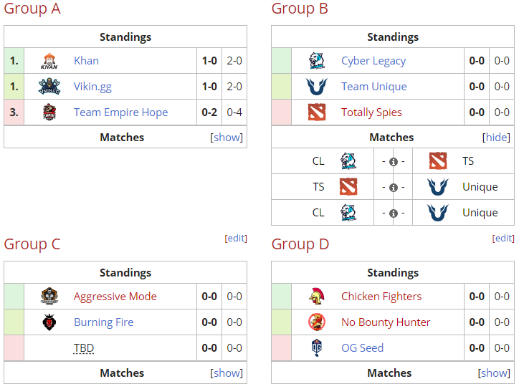The width and height of the screenshot is (519, 389).
Task: Click the Khan team logo icon
Action: click(x=49, y=61)
